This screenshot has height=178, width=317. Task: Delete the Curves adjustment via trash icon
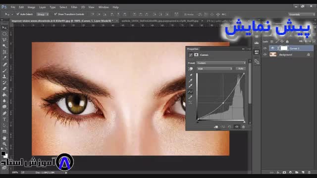(243, 127)
